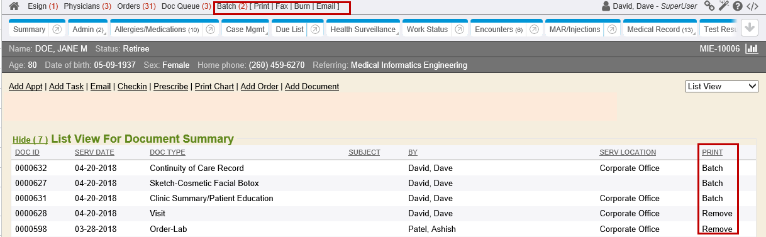Pop out the Encounters tab

pos(534,30)
